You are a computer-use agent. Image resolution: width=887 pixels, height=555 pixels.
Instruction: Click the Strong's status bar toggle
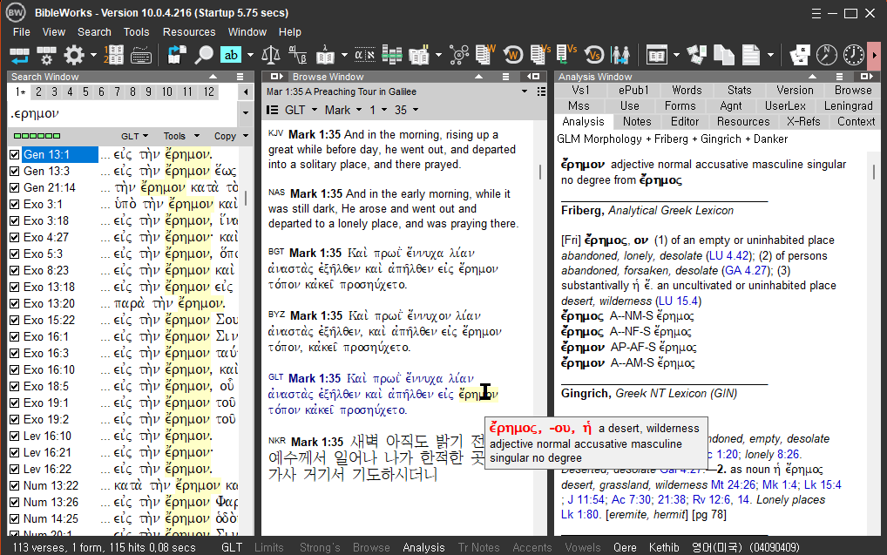point(320,547)
